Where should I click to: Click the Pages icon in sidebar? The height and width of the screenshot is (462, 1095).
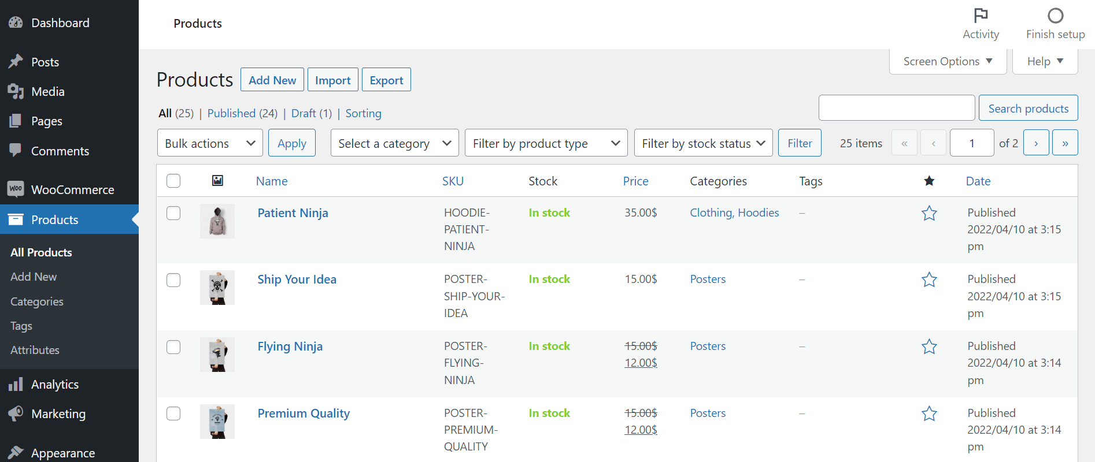(x=16, y=121)
